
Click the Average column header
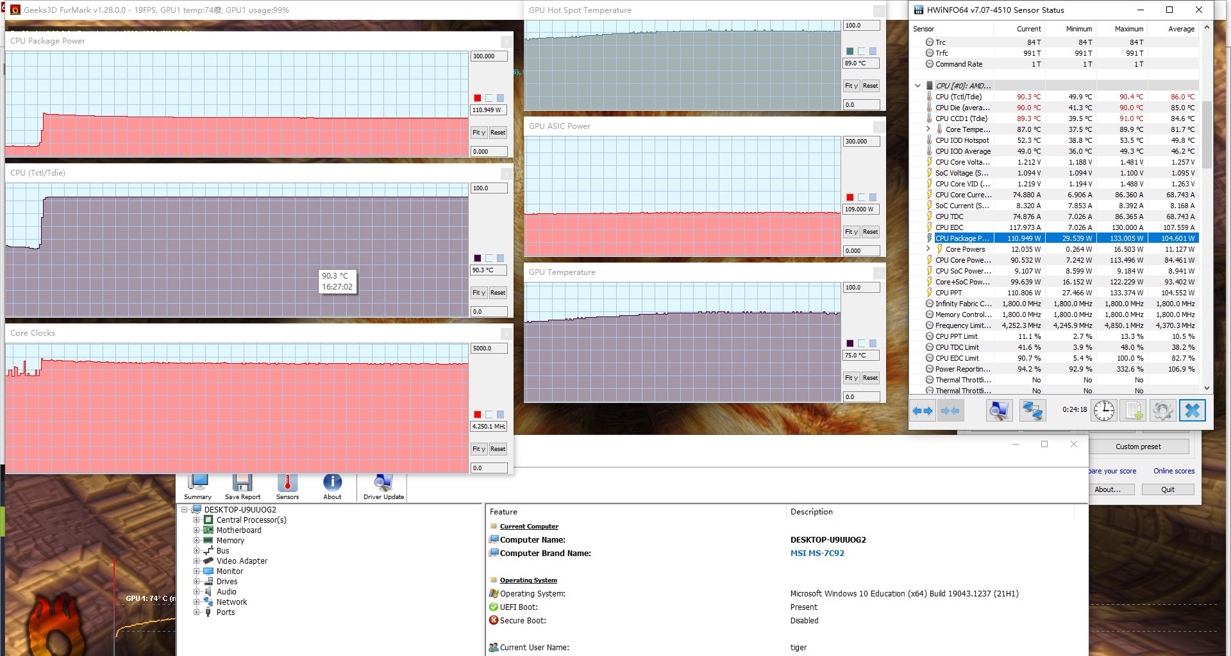pos(1173,29)
